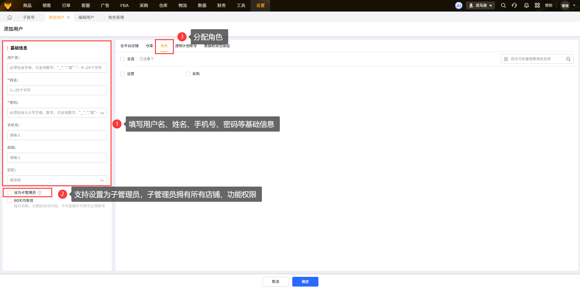Enable 设为子管理员 checkbox
Viewport: 580px width, 289px height.
pos(9,193)
